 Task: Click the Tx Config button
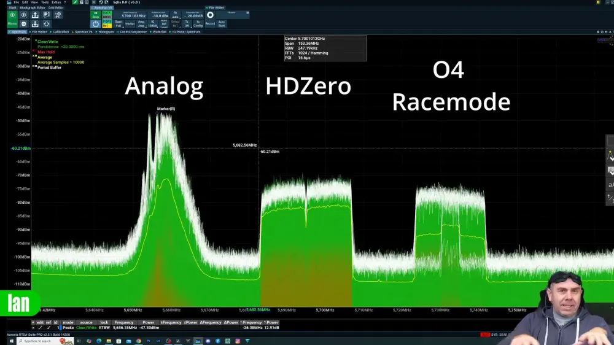[198, 24]
